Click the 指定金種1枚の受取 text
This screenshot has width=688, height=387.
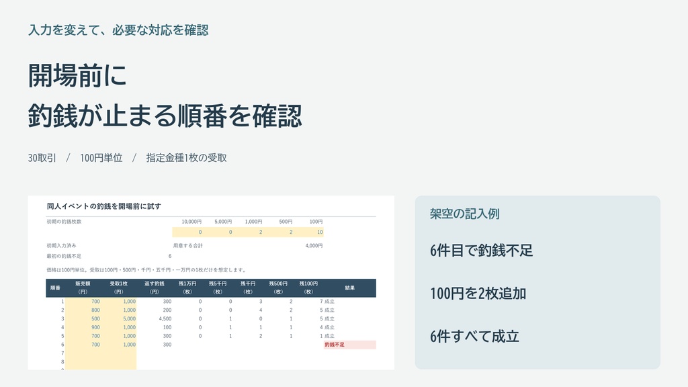(x=187, y=158)
